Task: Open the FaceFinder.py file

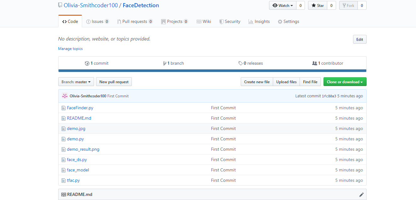Action: (80, 108)
